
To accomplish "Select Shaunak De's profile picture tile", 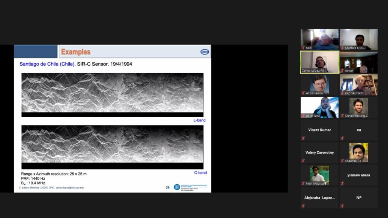I will (x=358, y=152).
